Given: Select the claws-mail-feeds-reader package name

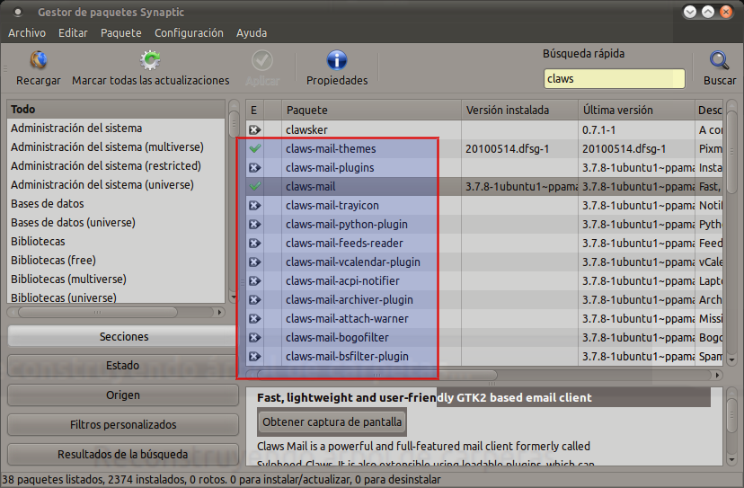Looking at the screenshot, I should point(344,243).
